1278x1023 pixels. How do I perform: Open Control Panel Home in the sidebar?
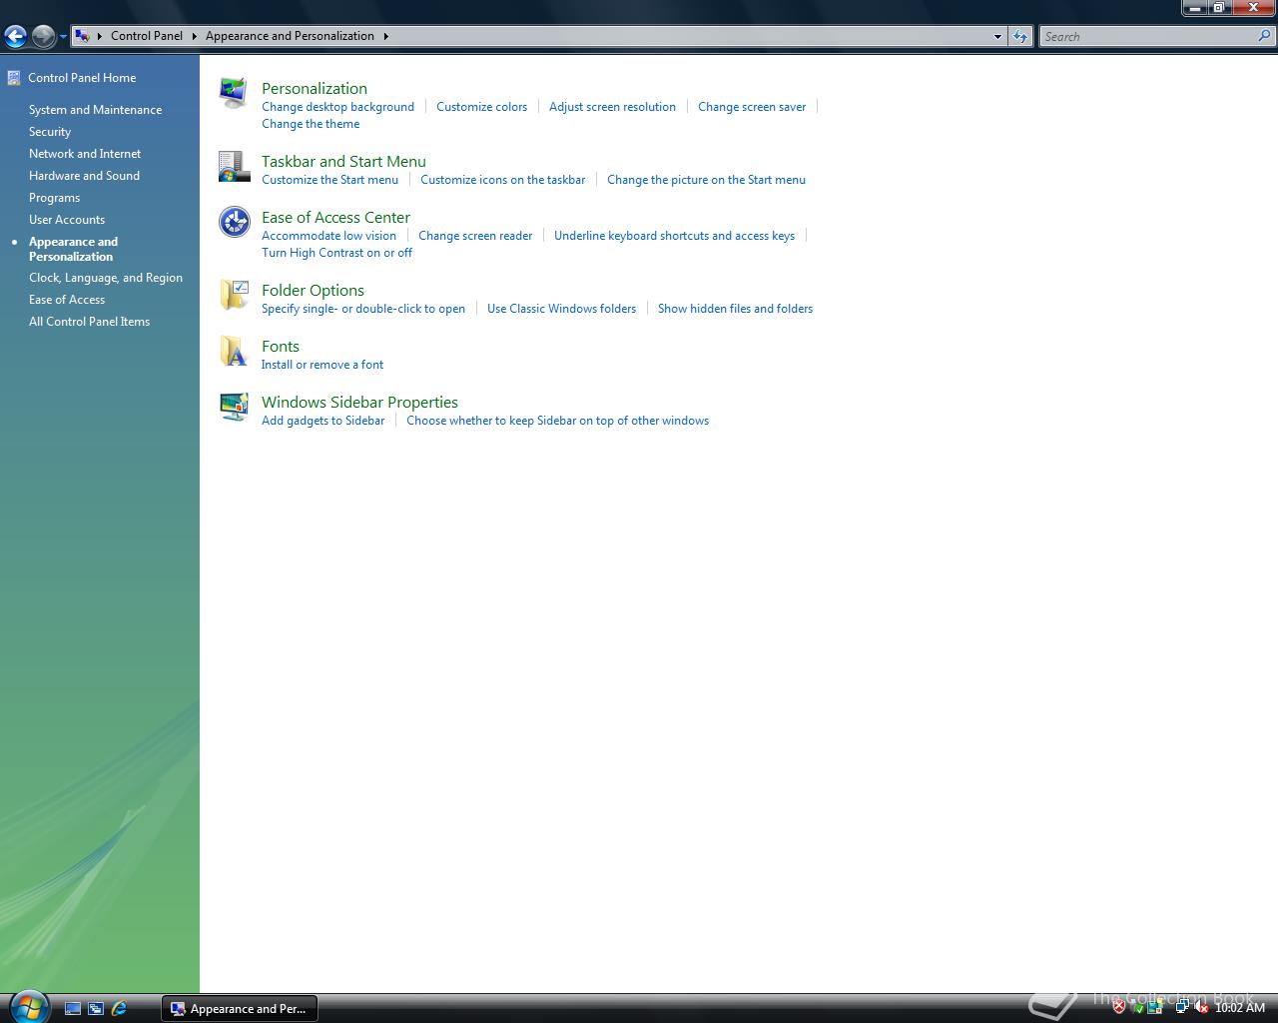coord(82,78)
